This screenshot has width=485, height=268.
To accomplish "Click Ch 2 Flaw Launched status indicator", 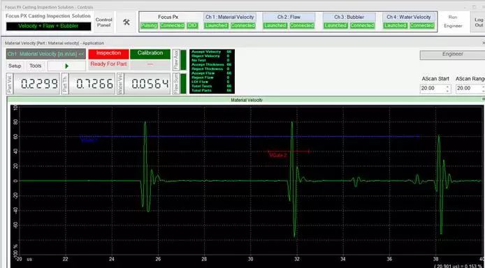I will (x=275, y=26).
